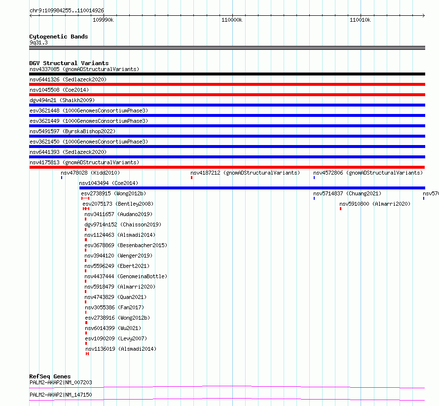Click the left arrow of the ruler
The width and height of the screenshot is (439, 406).
pyautogui.click(x=31, y=15)
